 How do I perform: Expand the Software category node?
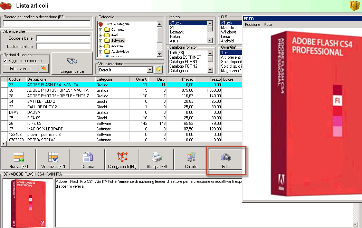click(101, 41)
